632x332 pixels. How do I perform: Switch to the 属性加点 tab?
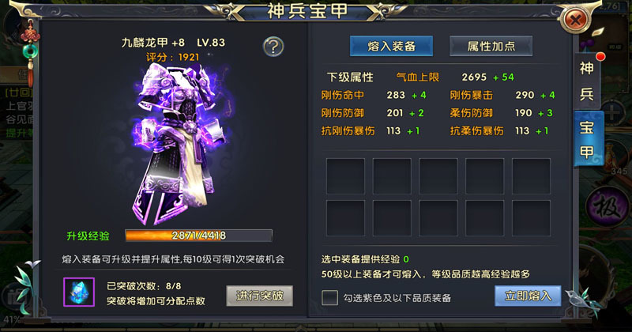coord(491,47)
